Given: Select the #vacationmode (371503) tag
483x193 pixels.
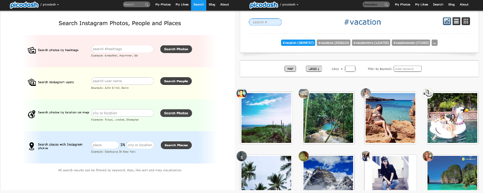Looking at the screenshot, I should click(411, 43).
